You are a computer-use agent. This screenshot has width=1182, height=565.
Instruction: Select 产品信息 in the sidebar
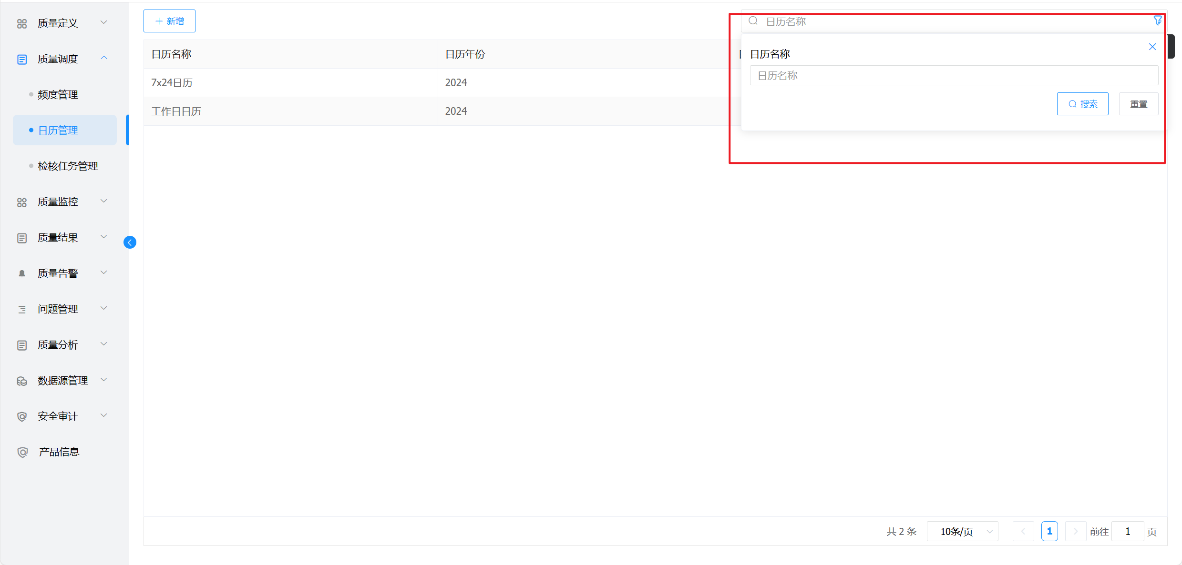tap(59, 452)
